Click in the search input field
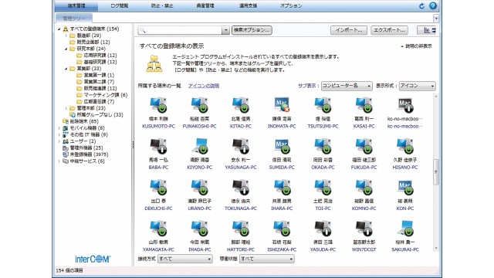This screenshot has width=494, height=278. pos(180,30)
